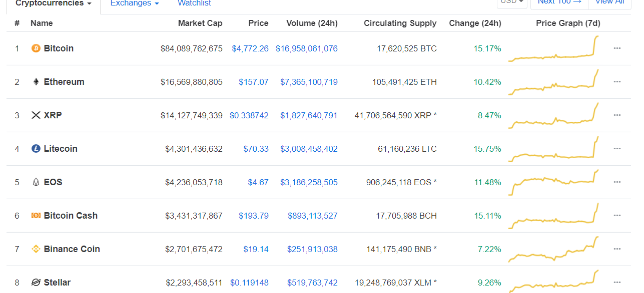Open the Next 100 page link

pyautogui.click(x=559, y=2)
